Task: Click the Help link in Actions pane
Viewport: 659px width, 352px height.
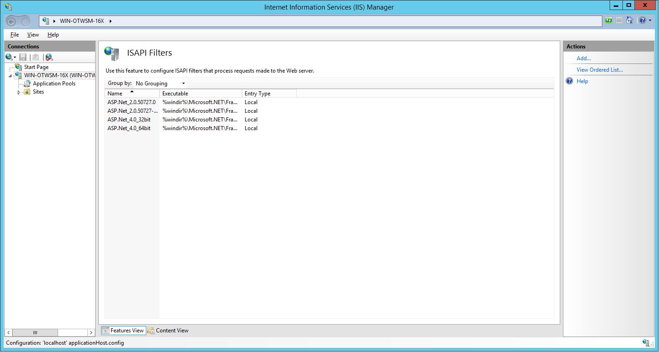Action: (x=582, y=81)
